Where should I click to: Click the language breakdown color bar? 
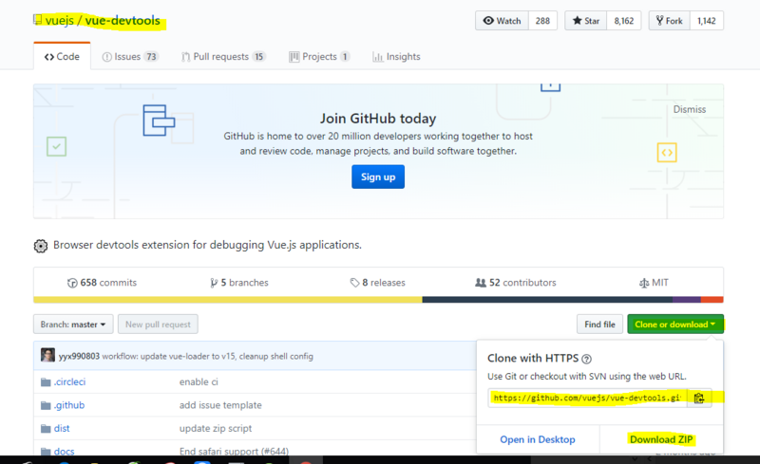pyautogui.click(x=378, y=300)
